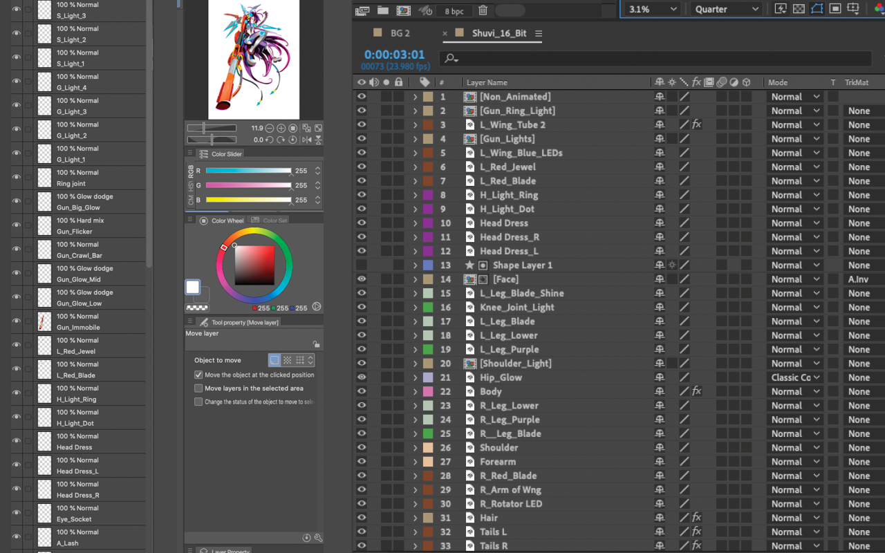Close the Shuvi_16_Bit timeline tab
Viewport: 885px width, 553px height.
point(445,33)
